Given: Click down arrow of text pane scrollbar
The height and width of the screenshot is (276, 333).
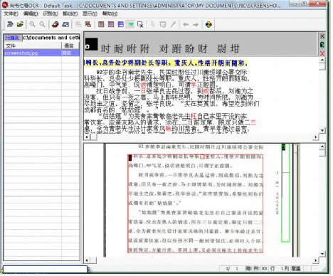Looking at the screenshot, I should pyautogui.click(x=322, y=130).
